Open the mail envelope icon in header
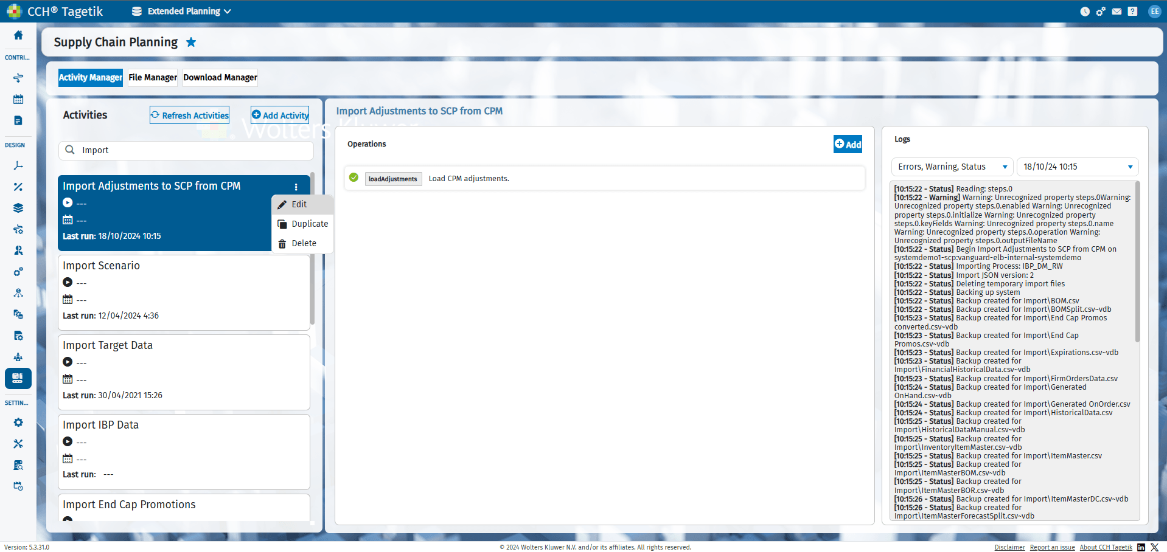This screenshot has width=1167, height=552. [x=1116, y=12]
